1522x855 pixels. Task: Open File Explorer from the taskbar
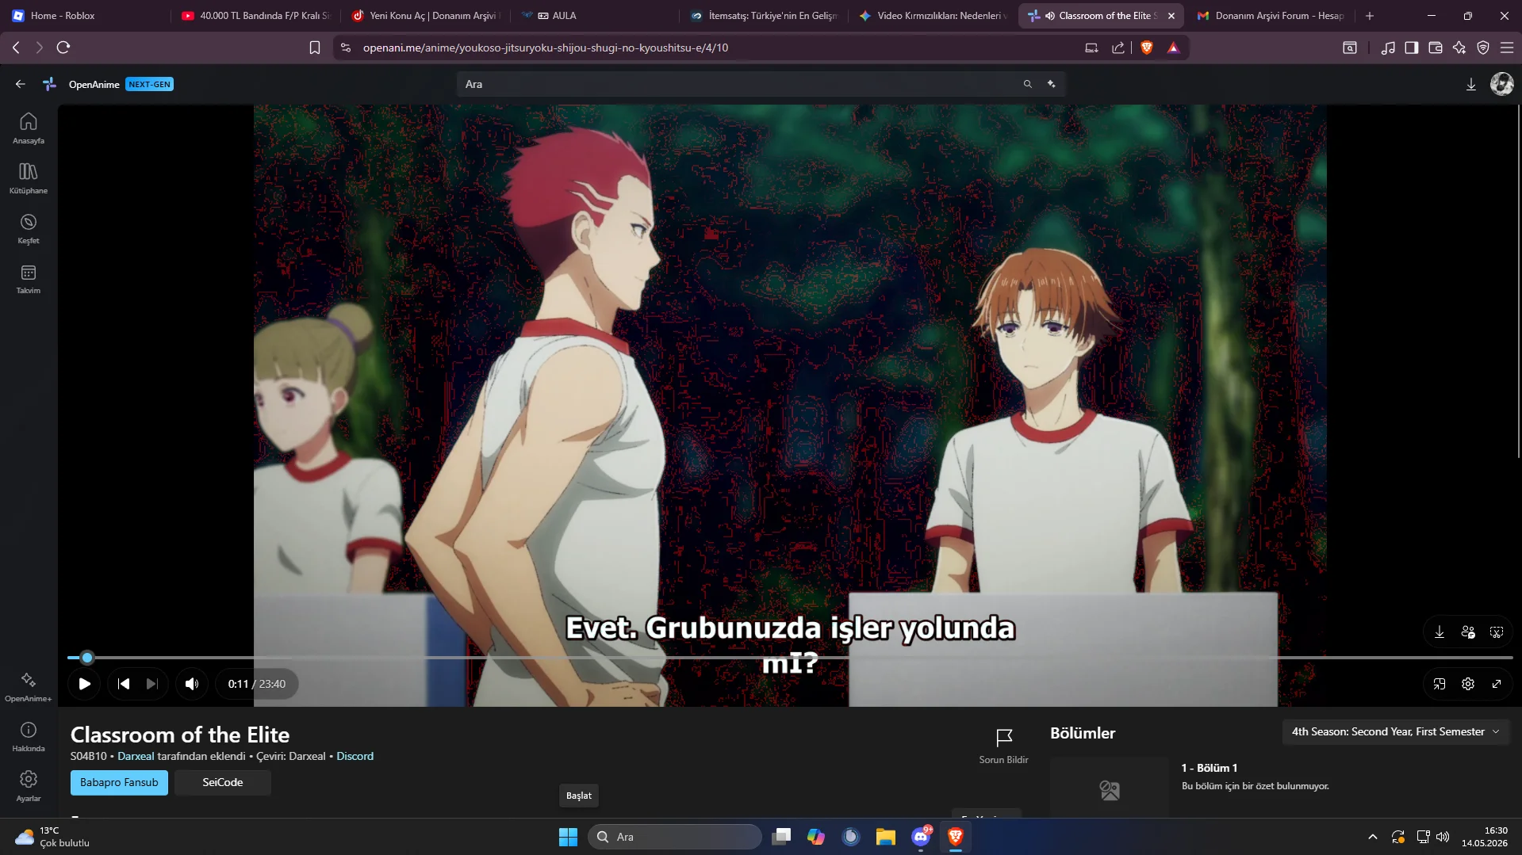point(886,837)
